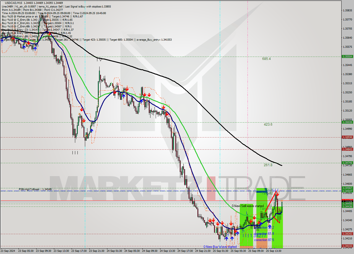Select the green 'Target2' annotation
The height and width of the screenshot is (254, 354).
pyautogui.click(x=267, y=193)
